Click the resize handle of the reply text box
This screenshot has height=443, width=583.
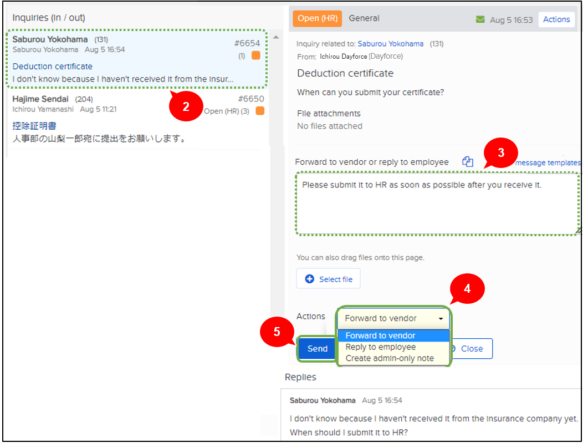click(x=578, y=230)
